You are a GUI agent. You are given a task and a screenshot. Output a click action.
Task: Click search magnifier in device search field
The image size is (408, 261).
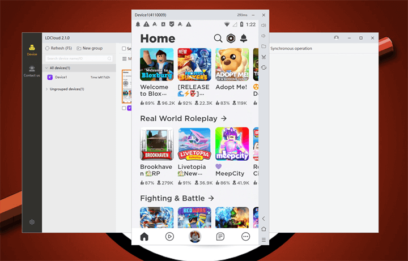pyautogui.click(x=109, y=58)
